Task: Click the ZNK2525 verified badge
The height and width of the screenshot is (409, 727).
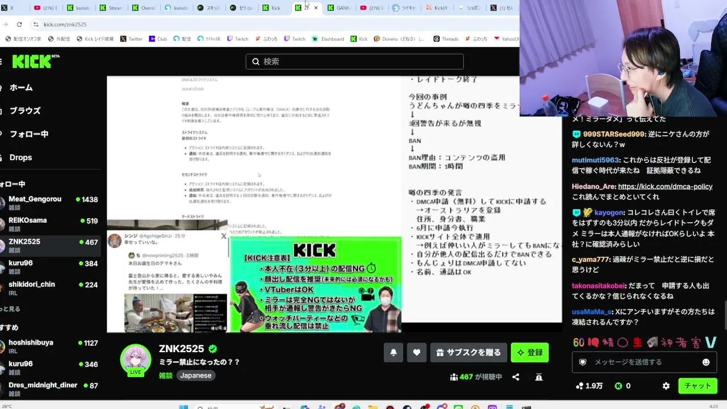Action: coord(212,349)
